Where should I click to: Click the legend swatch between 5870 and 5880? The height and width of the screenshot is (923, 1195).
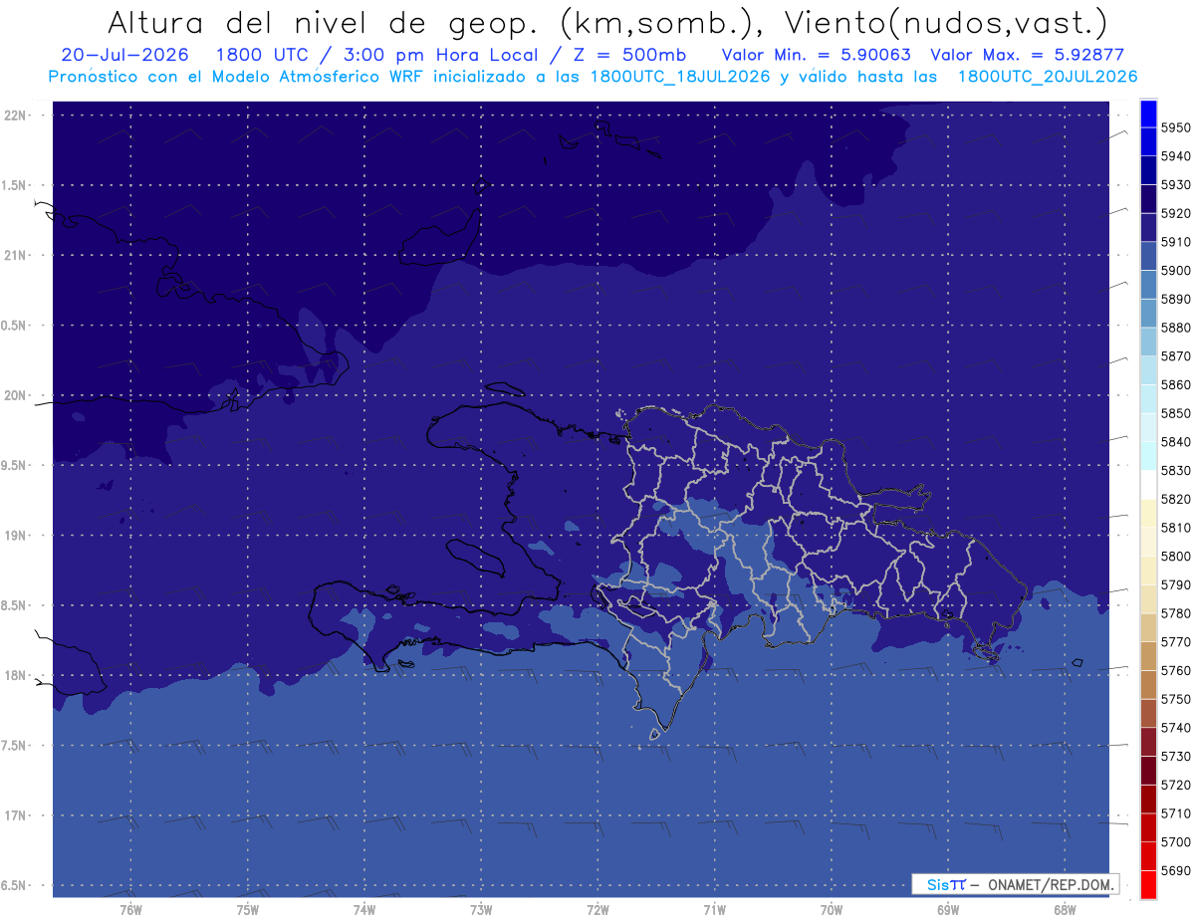(x=1148, y=342)
